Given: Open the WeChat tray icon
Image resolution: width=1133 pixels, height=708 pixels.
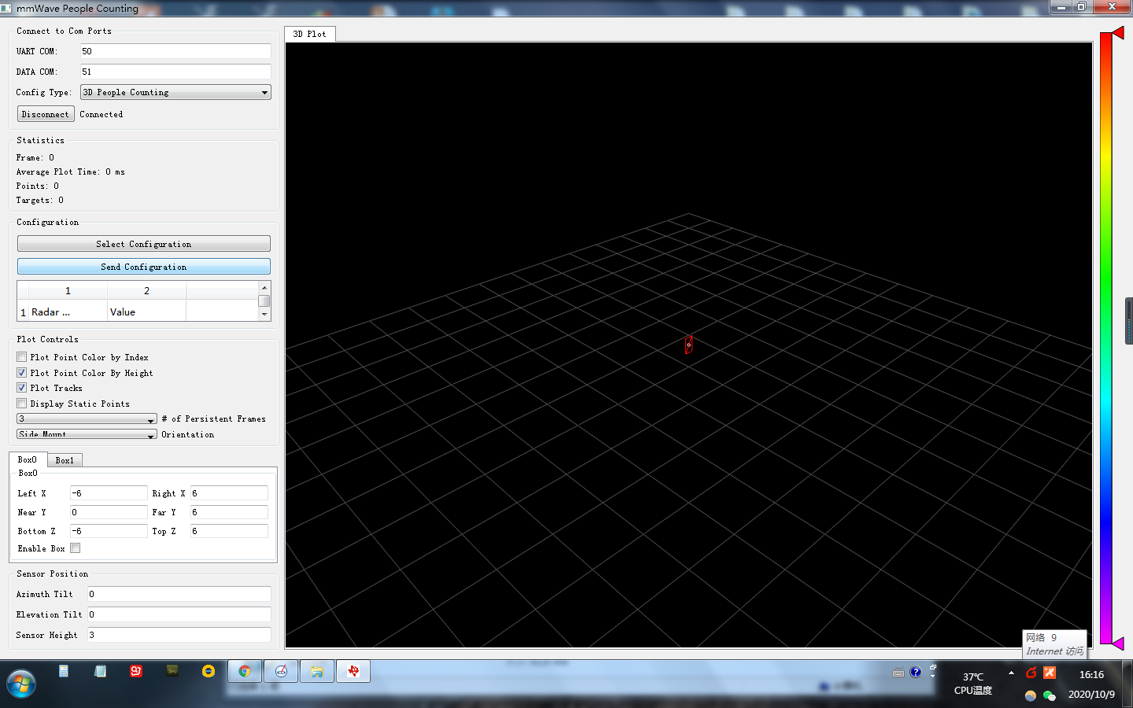Looking at the screenshot, I should (x=1050, y=695).
